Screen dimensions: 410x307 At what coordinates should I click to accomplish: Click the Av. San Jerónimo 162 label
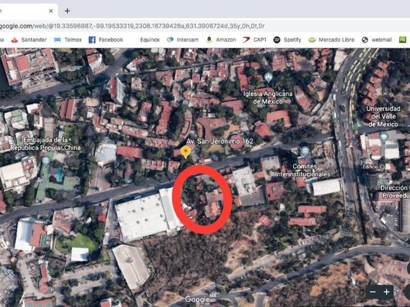pyautogui.click(x=220, y=141)
